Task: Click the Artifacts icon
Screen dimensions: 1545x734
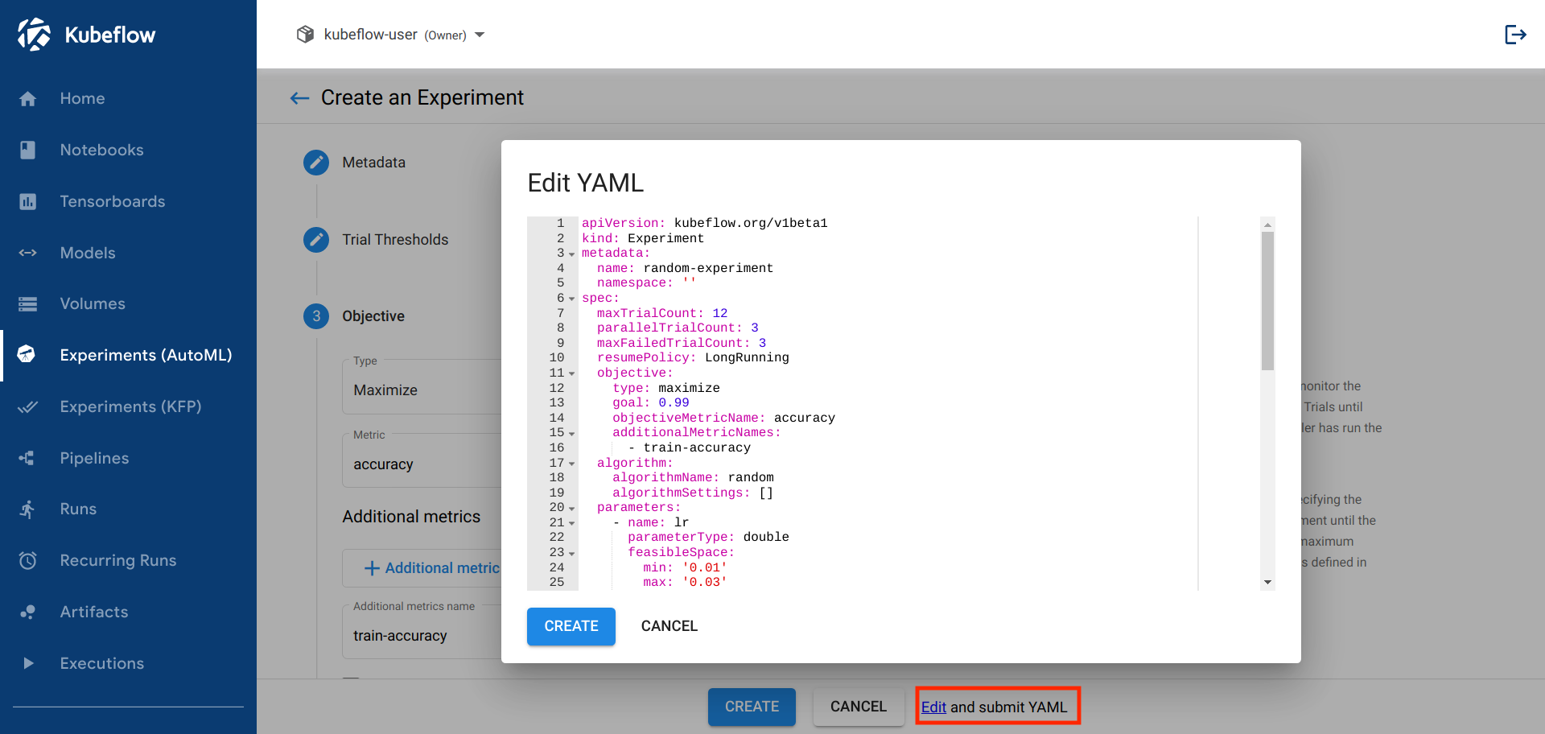Action: tap(27, 612)
